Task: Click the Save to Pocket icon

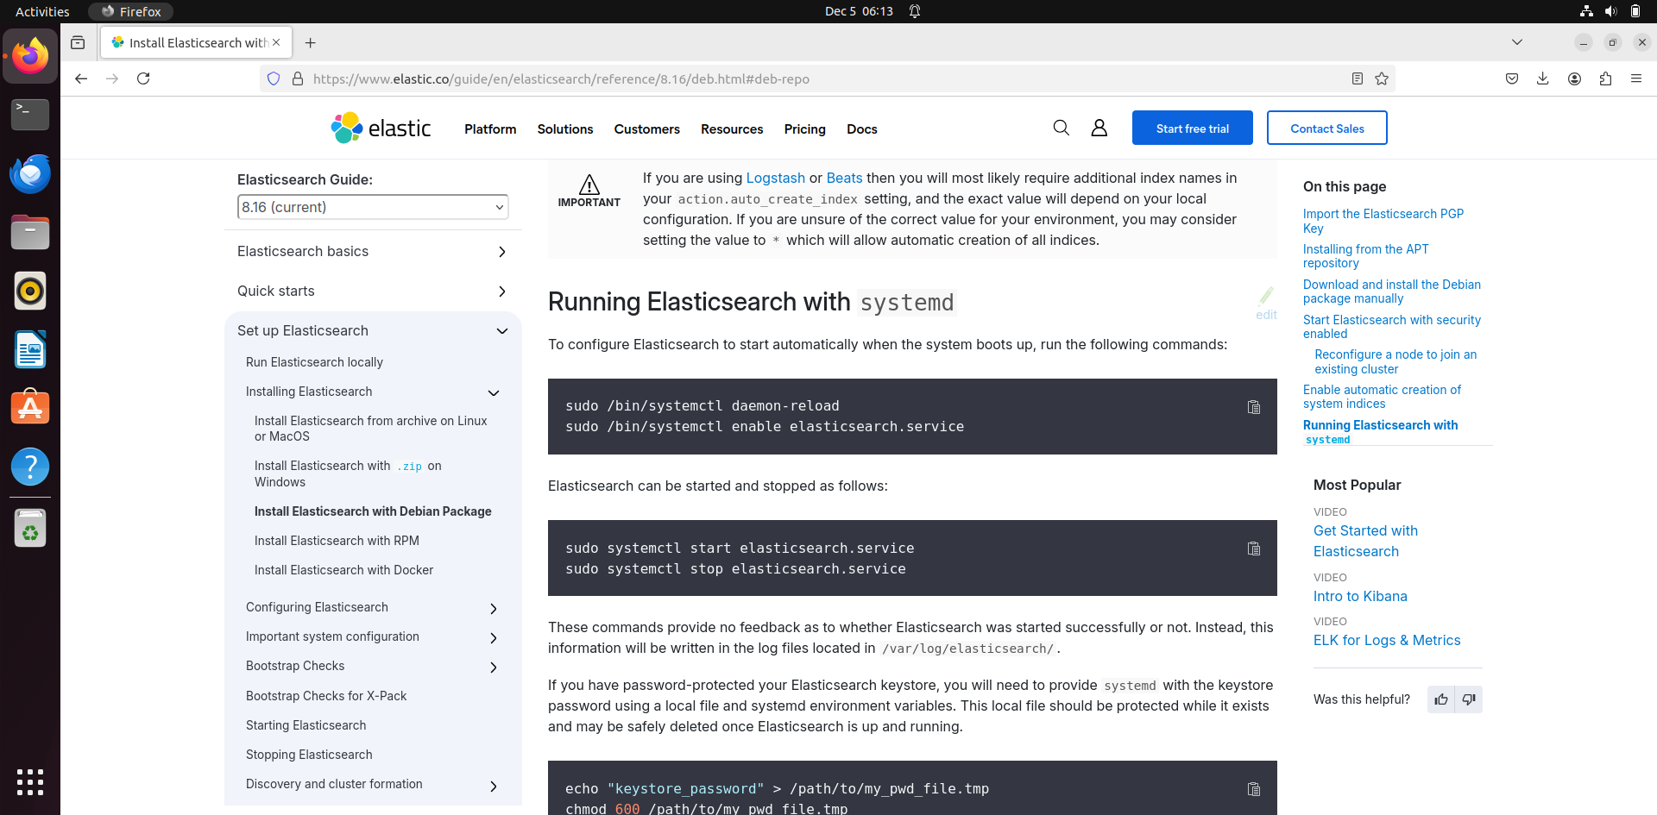Action: 1512,78
